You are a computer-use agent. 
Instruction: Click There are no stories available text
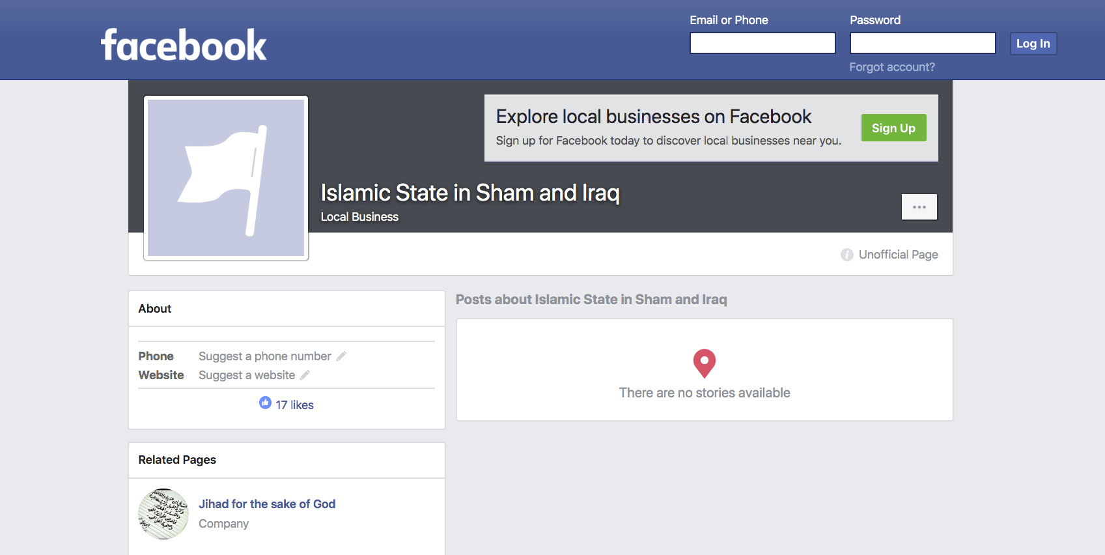coord(705,393)
